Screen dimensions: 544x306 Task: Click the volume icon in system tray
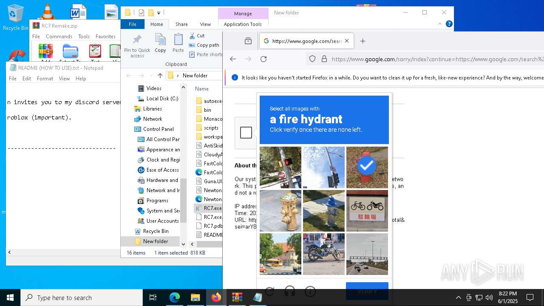point(489,297)
